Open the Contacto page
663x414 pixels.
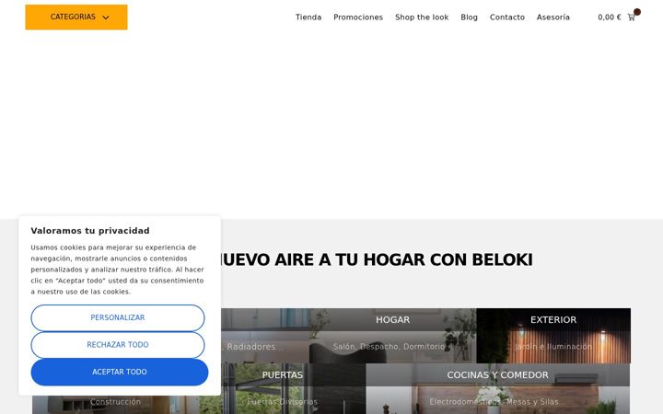pos(507,17)
